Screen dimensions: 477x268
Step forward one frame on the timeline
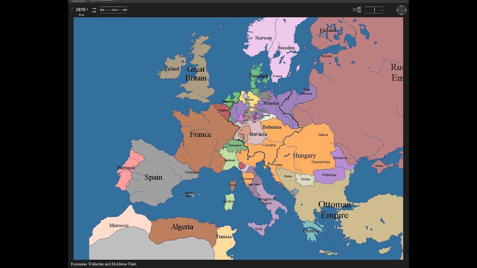[x=124, y=10]
